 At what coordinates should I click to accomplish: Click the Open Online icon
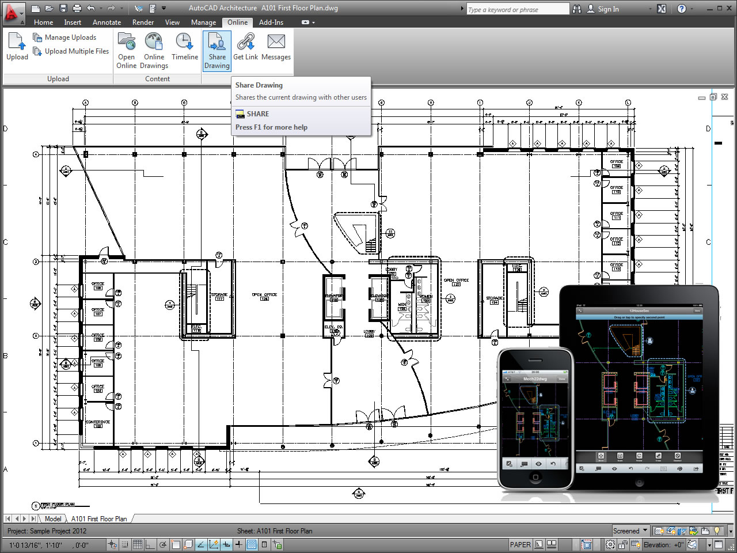click(126, 50)
